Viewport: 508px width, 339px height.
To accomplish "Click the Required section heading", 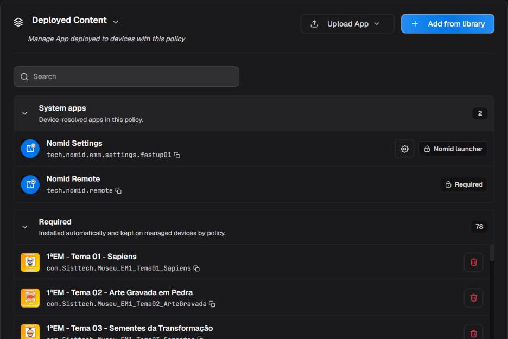I will tap(55, 222).
